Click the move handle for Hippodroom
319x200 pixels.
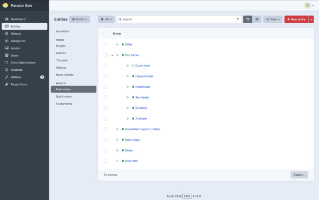[128, 76]
